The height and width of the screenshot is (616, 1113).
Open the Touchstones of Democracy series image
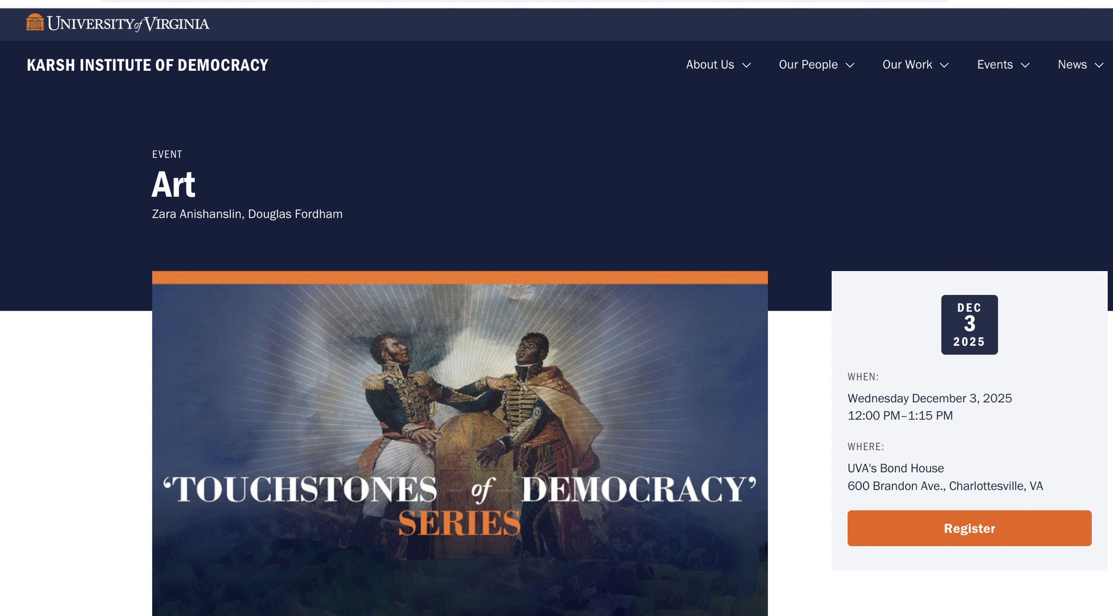click(x=460, y=443)
